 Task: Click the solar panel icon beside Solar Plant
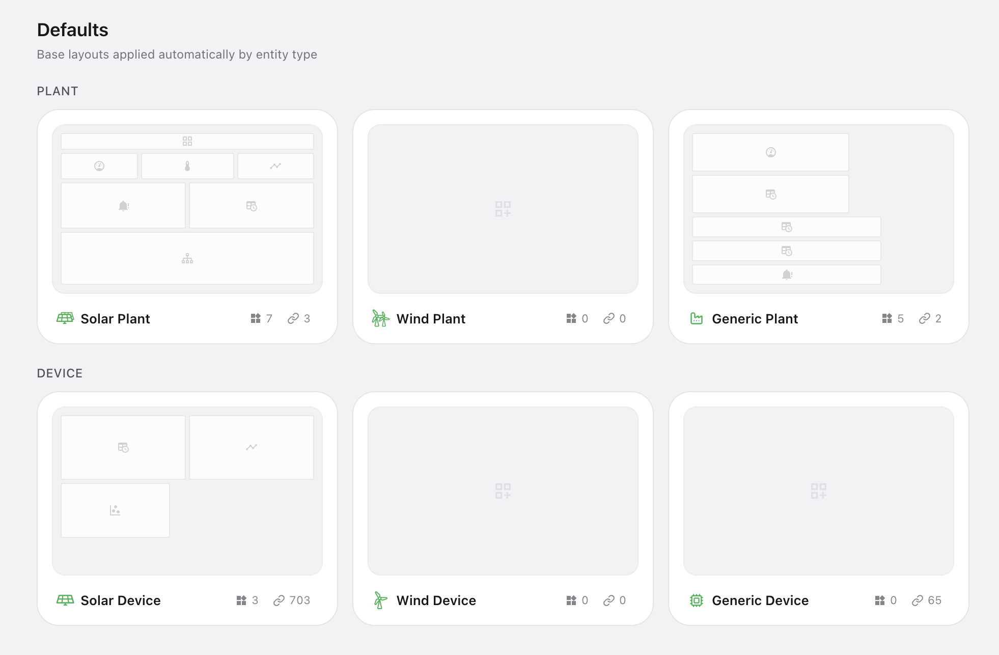tap(65, 318)
